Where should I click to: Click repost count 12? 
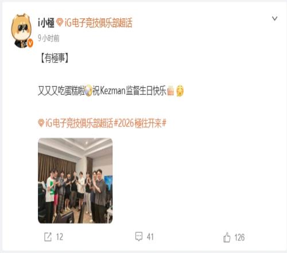click(60, 237)
